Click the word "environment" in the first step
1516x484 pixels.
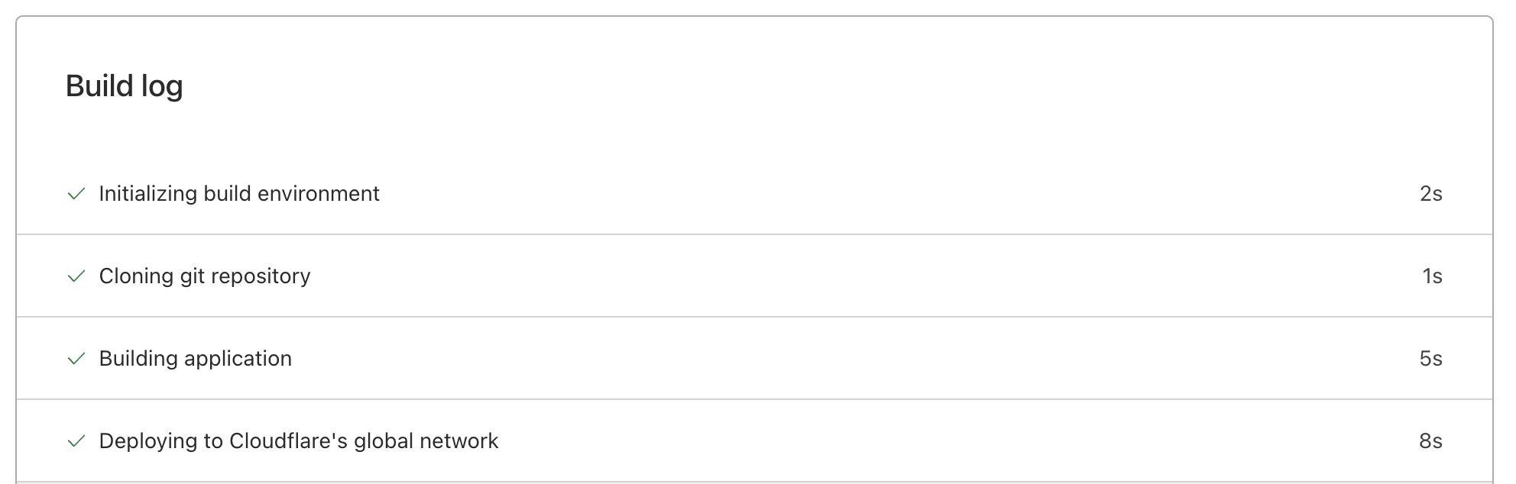point(319,194)
